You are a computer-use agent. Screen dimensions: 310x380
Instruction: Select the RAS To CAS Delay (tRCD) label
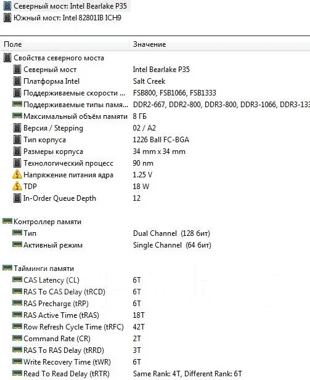[64, 292]
